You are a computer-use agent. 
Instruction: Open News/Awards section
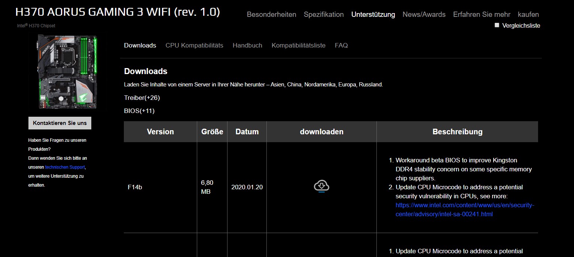[424, 15]
